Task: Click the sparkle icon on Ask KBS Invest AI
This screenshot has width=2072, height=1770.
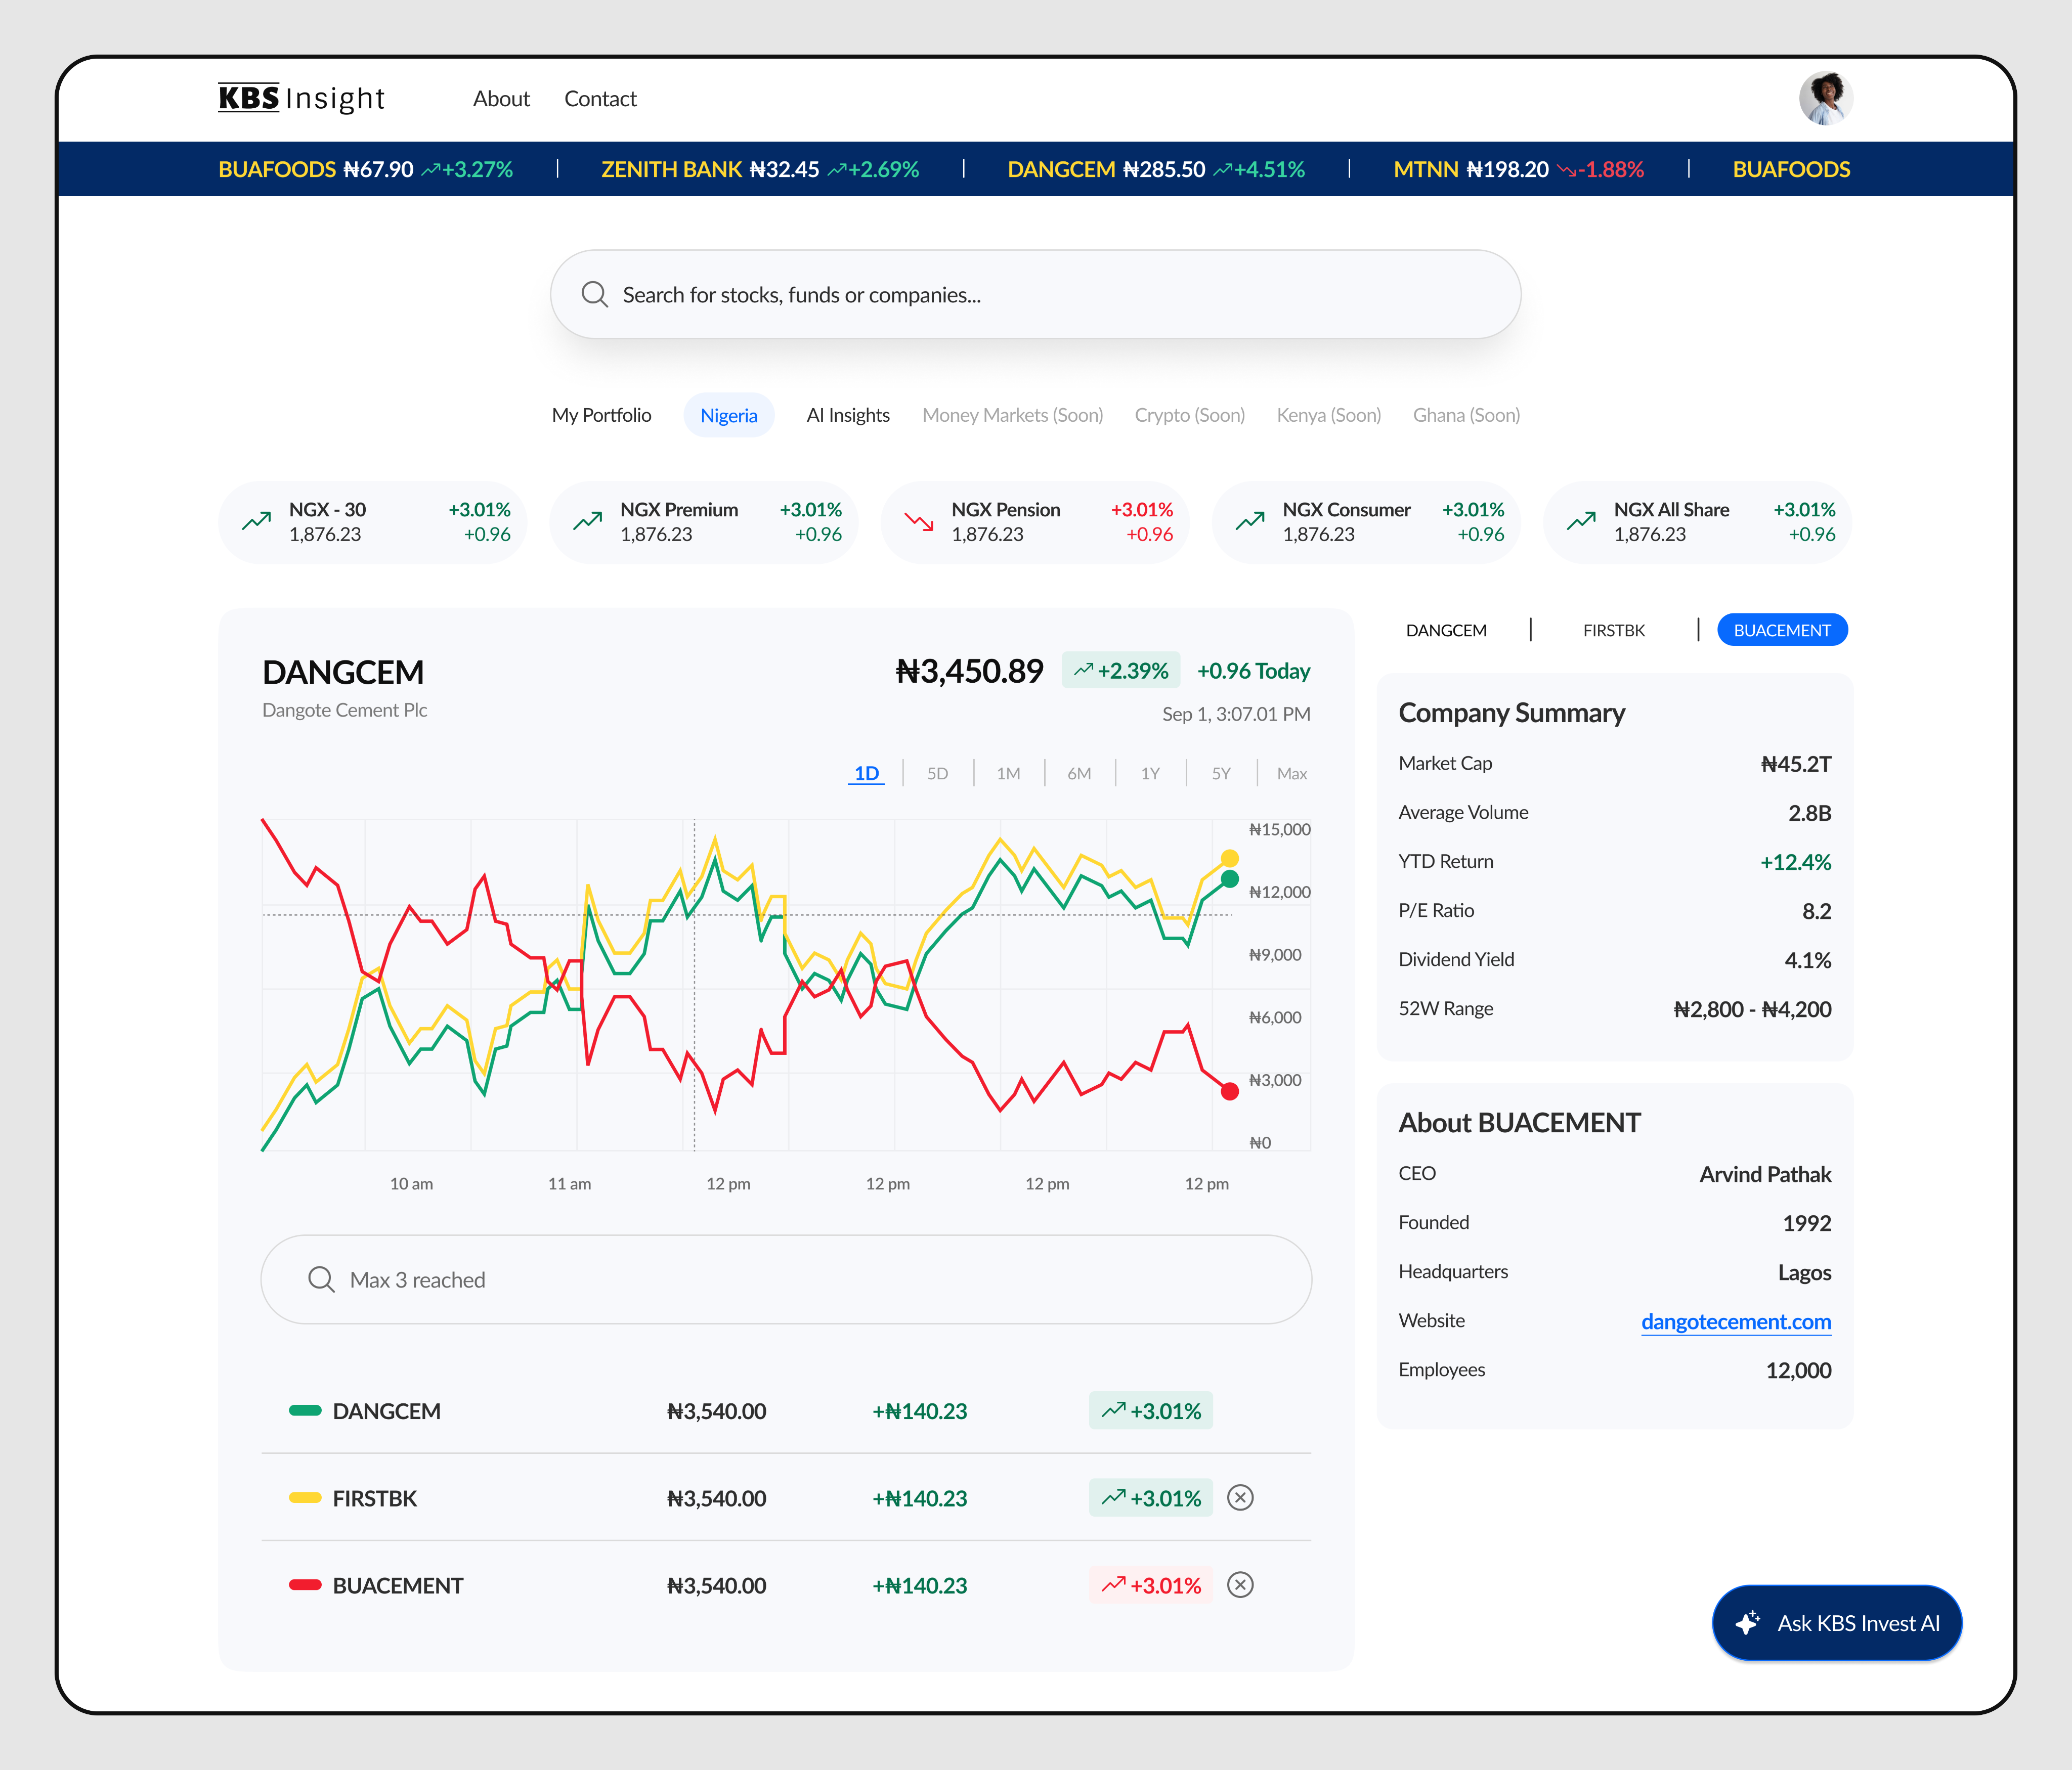Action: click(x=1747, y=1623)
